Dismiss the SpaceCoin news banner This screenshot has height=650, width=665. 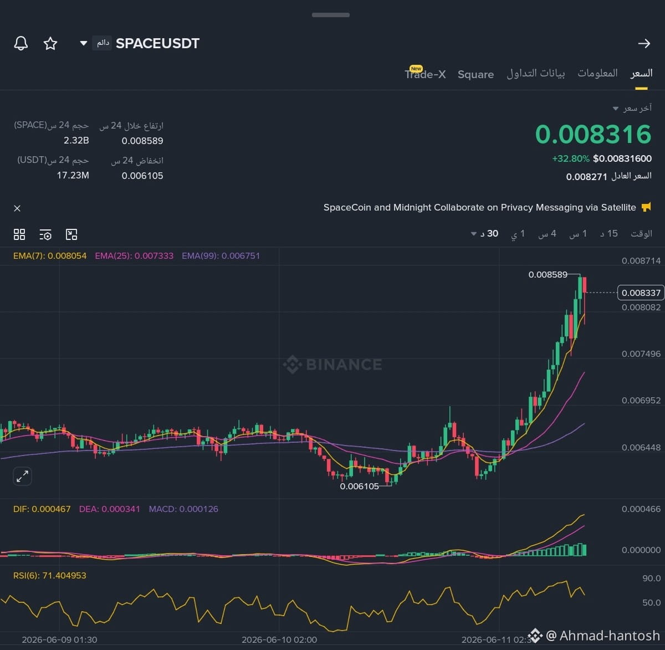pyautogui.click(x=17, y=208)
